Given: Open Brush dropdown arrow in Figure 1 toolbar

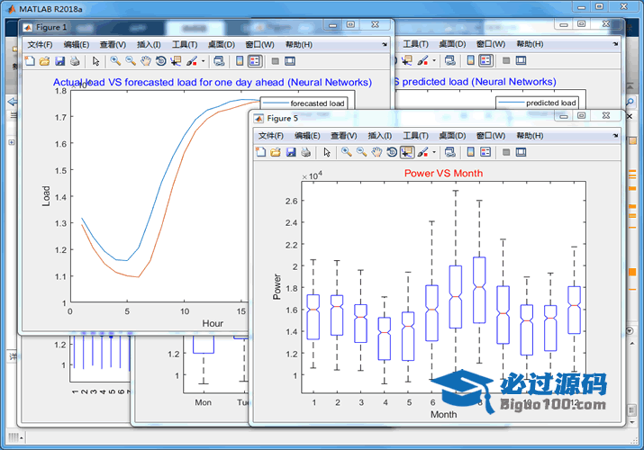Looking at the screenshot, I should pyautogui.click(x=203, y=61).
